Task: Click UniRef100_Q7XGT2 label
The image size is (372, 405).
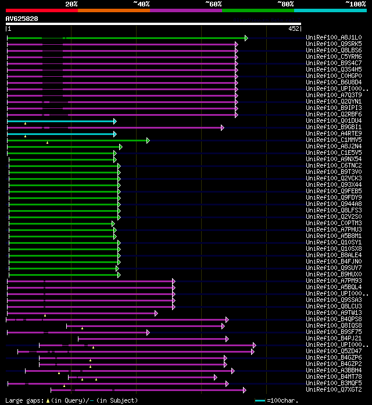Action: [334, 389]
